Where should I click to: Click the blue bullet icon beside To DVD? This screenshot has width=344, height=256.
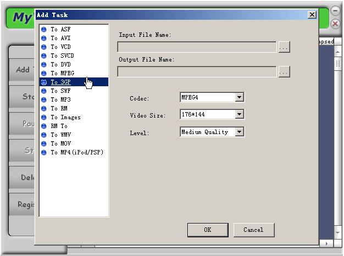coord(44,64)
